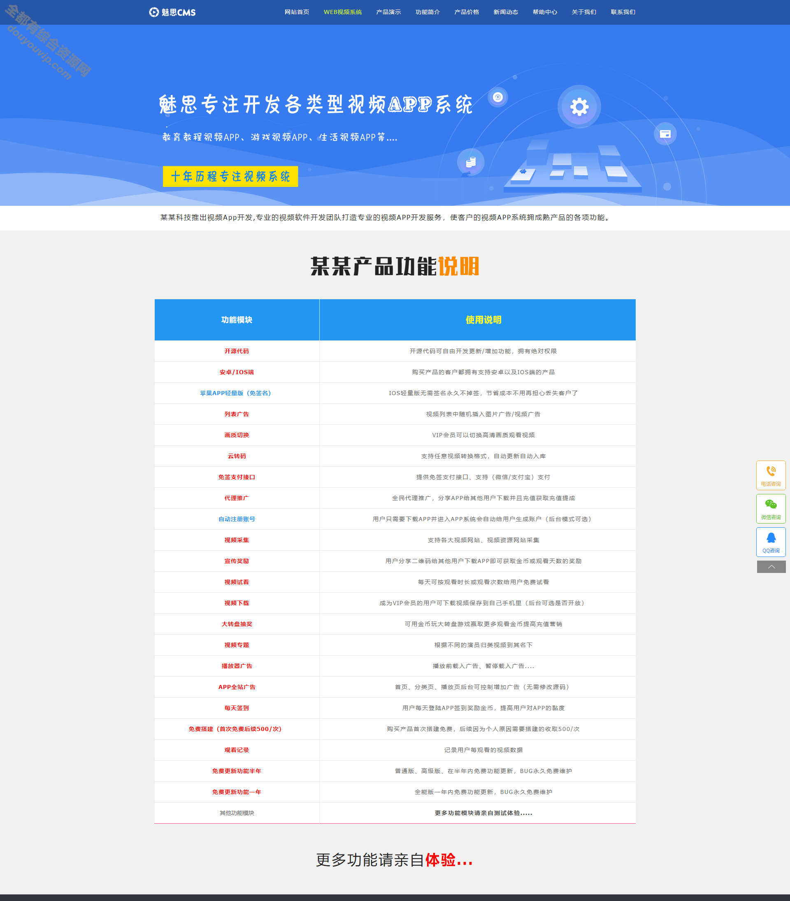
Task: Open the QQ咨询 penguin icon
Action: pos(771,542)
